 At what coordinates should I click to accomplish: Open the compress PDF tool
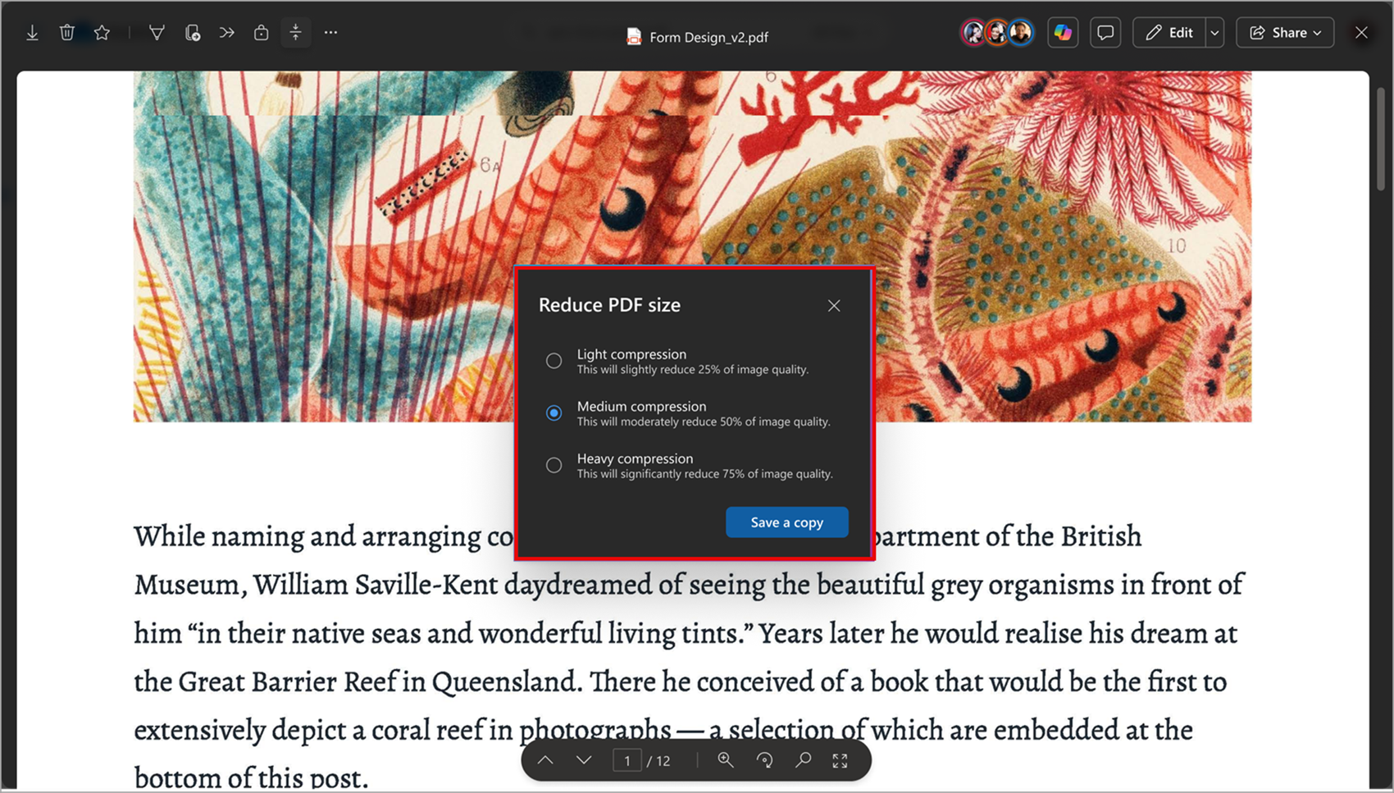coord(296,32)
